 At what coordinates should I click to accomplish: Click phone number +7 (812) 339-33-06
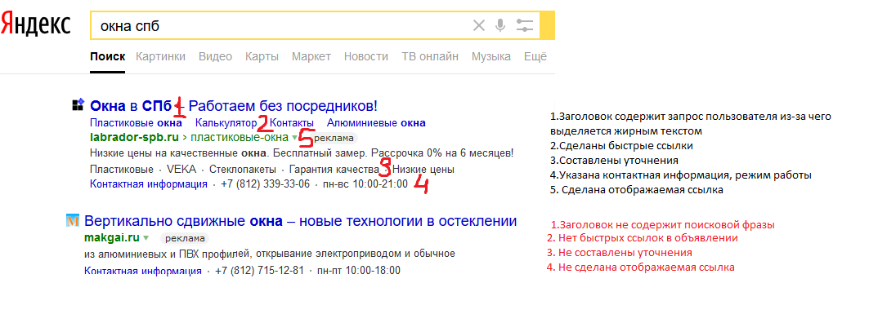265,184
